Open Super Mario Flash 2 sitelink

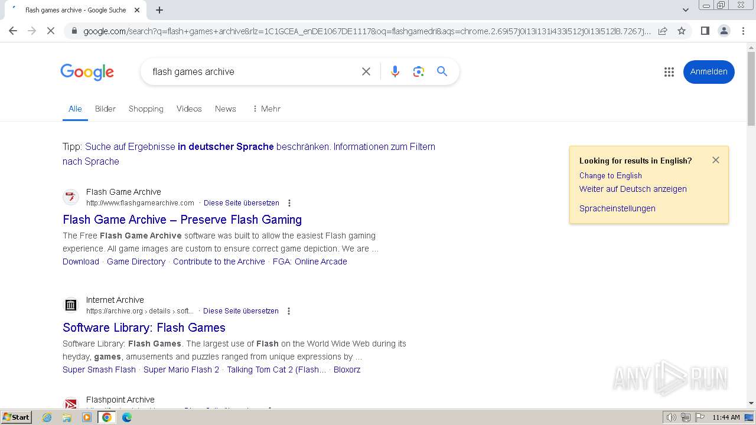point(181,370)
